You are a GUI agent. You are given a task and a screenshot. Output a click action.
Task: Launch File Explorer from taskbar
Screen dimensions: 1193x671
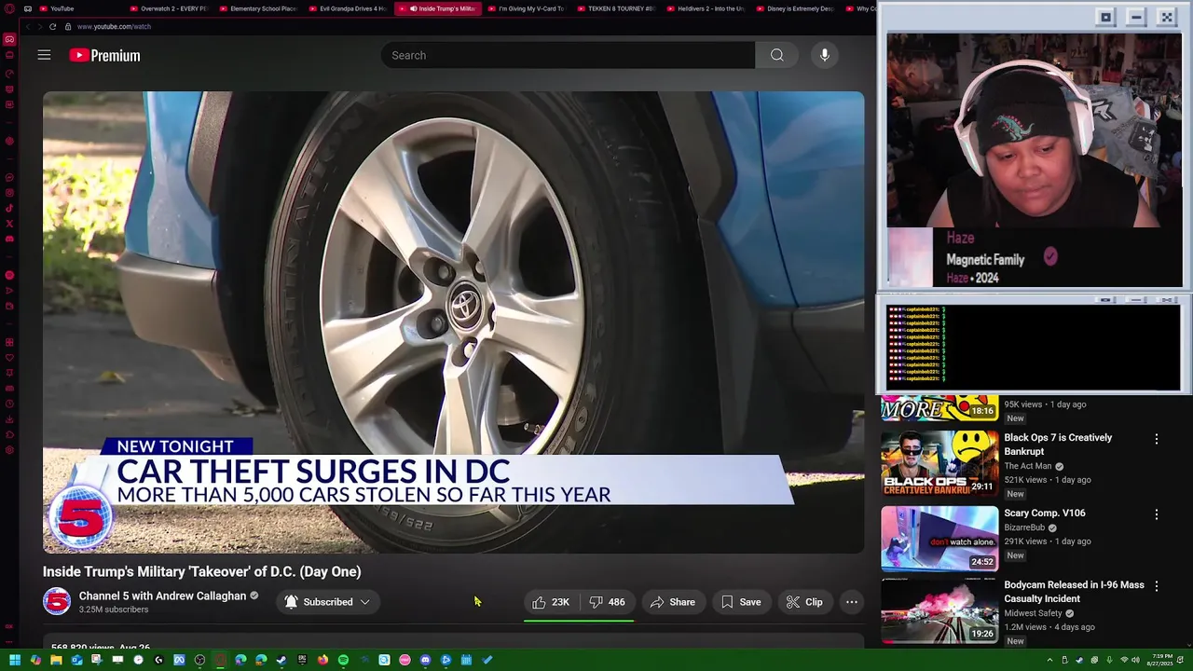point(56,660)
